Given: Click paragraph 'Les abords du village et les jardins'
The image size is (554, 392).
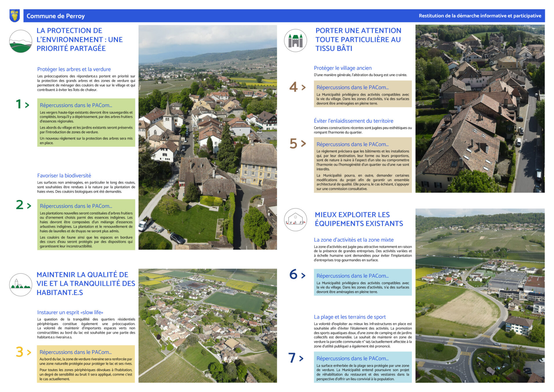Looking at the screenshot, I should coord(86,130).
